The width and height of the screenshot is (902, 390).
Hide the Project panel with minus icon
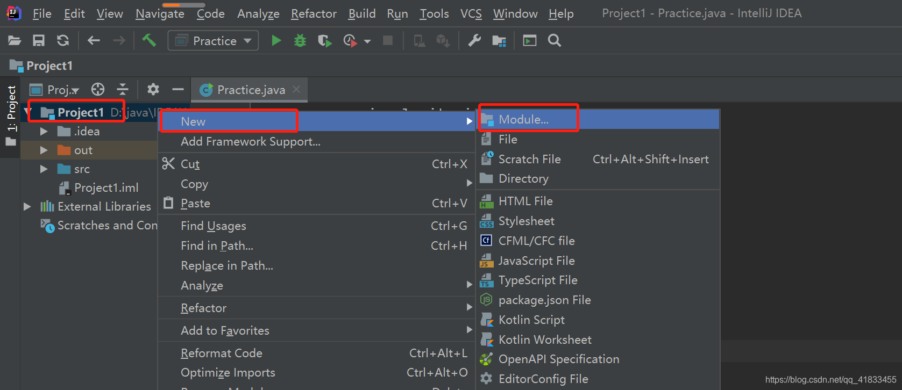tap(178, 89)
